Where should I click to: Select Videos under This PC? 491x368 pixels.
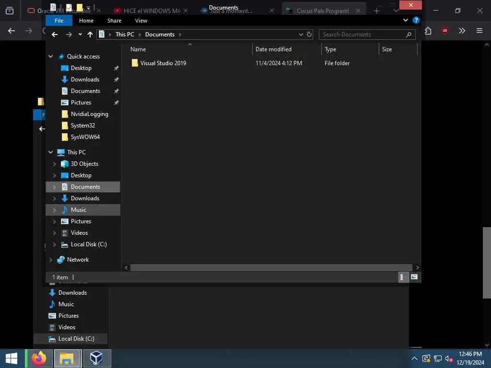coord(79,233)
